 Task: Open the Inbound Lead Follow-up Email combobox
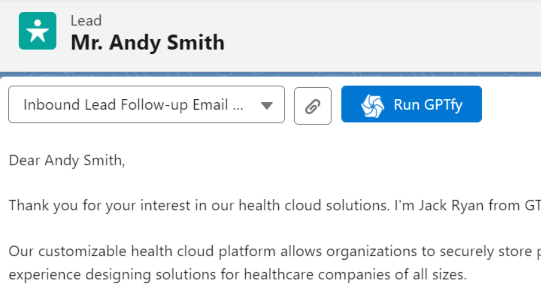pyautogui.click(x=147, y=104)
